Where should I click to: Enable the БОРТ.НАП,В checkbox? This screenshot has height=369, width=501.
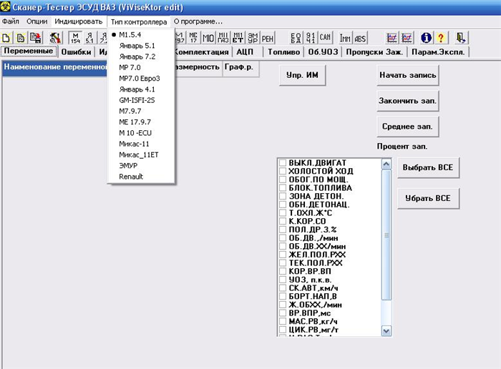click(x=283, y=296)
